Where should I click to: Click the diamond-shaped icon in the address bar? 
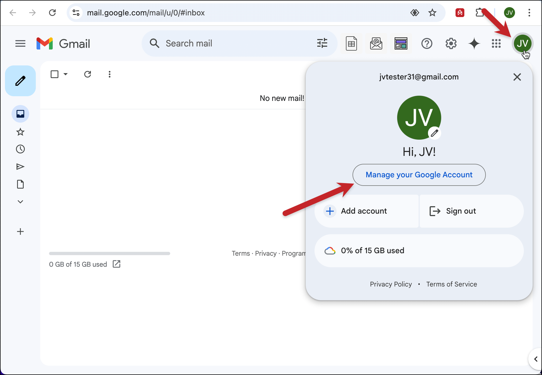coord(414,13)
